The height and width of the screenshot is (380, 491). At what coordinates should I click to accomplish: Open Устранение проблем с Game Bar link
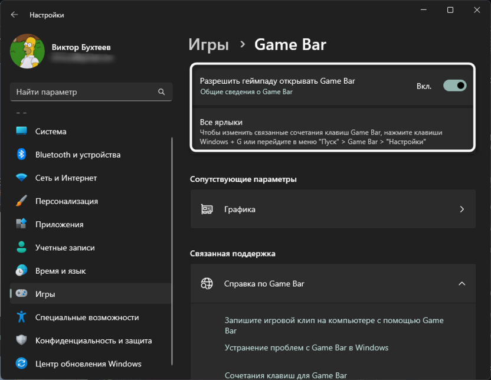306,348
